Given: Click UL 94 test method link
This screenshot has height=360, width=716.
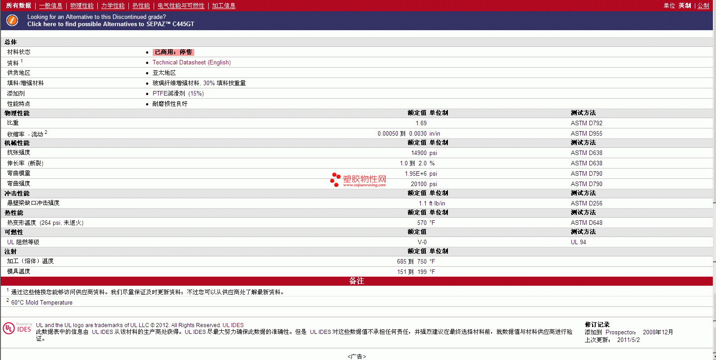Looking at the screenshot, I should 578,242.
